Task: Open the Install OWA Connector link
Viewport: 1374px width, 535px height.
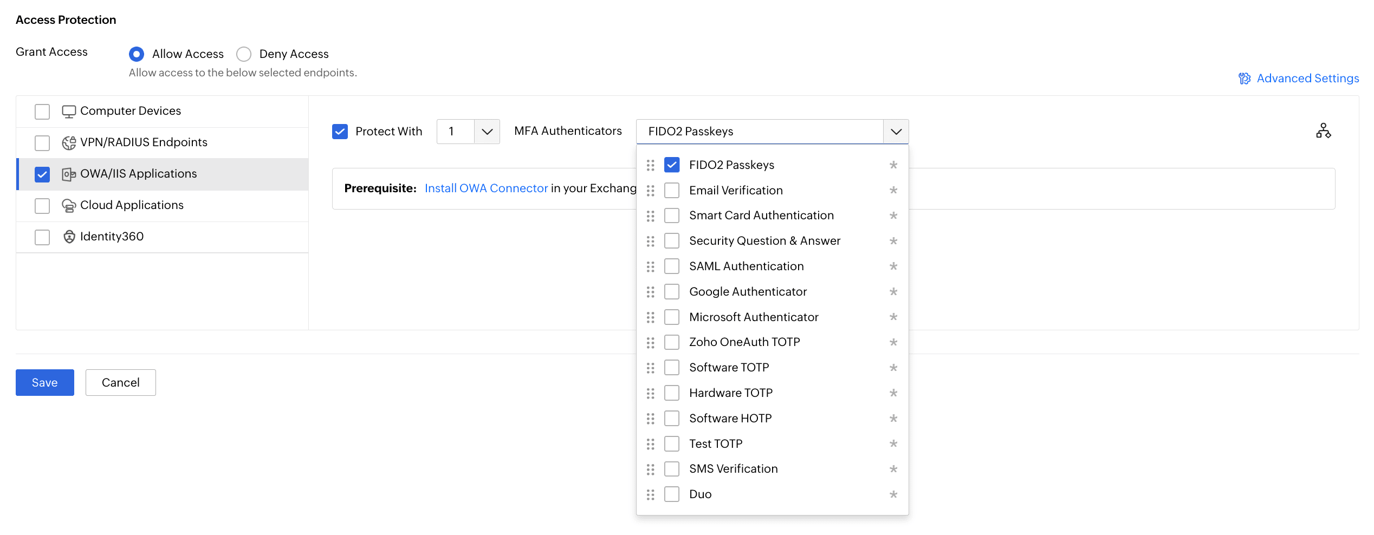Action: [x=486, y=188]
